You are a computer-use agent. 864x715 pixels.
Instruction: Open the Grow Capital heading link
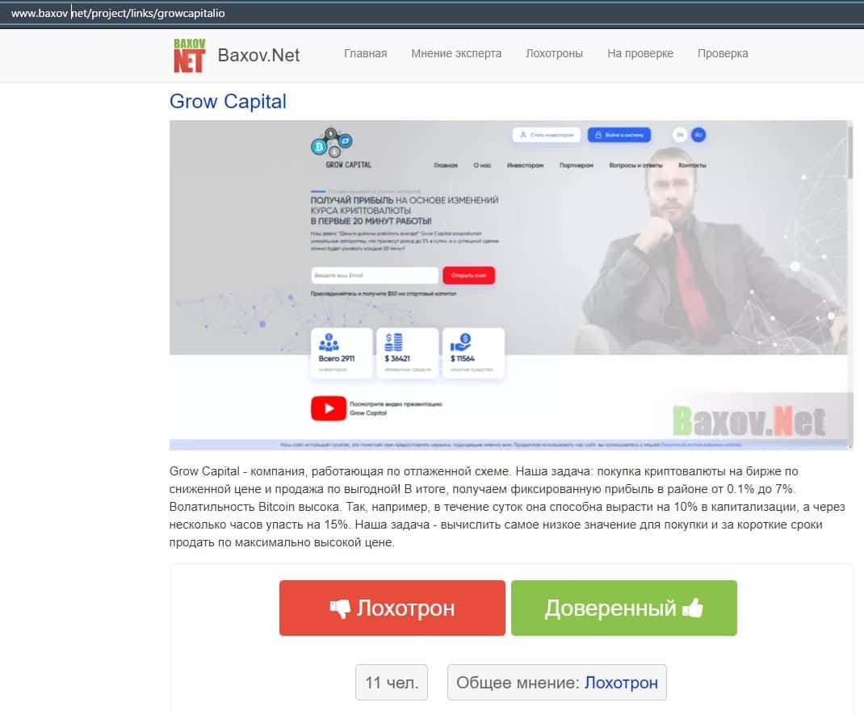click(229, 102)
